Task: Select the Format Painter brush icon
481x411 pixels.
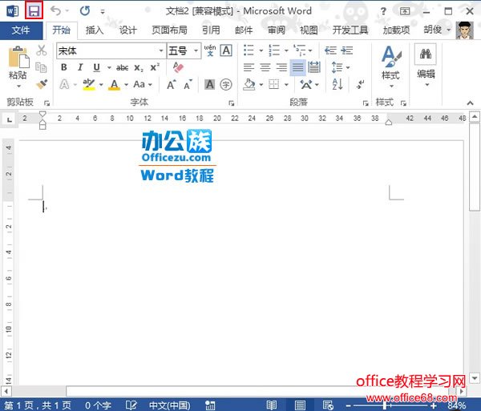Action: [42, 84]
